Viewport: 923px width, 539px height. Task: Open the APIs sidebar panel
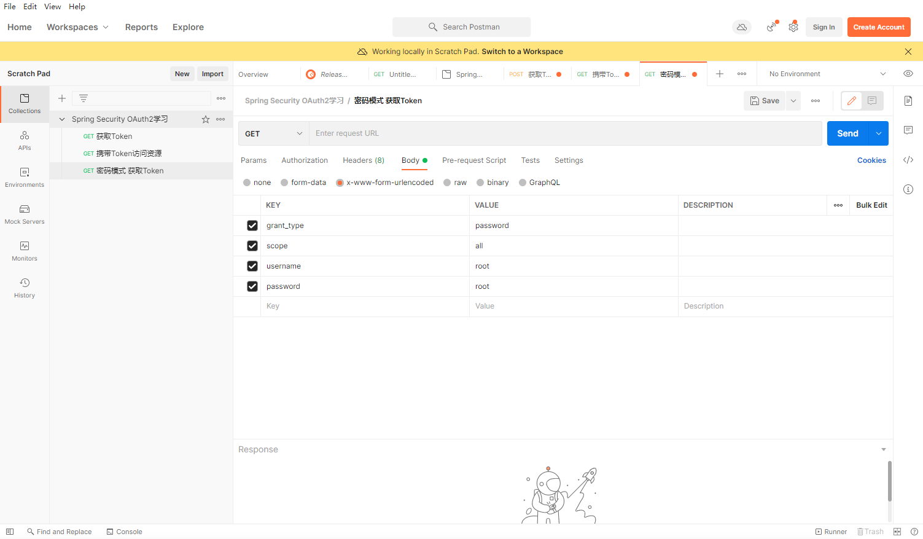point(25,141)
